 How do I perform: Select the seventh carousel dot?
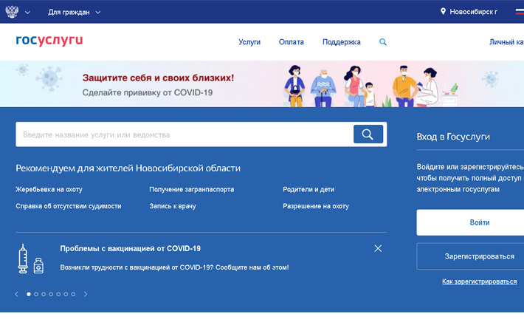tap(73, 294)
